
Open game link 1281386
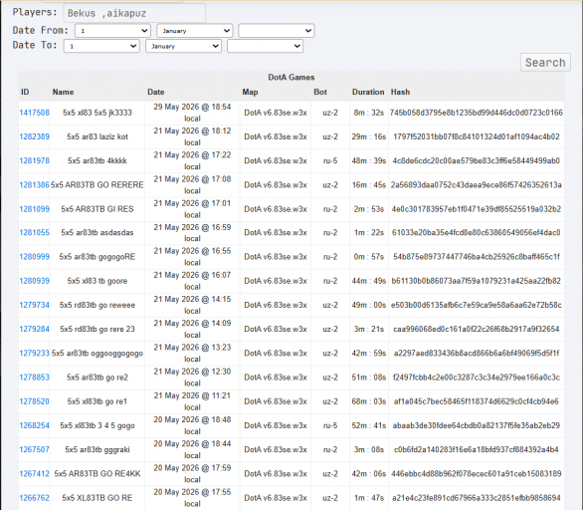(x=34, y=185)
